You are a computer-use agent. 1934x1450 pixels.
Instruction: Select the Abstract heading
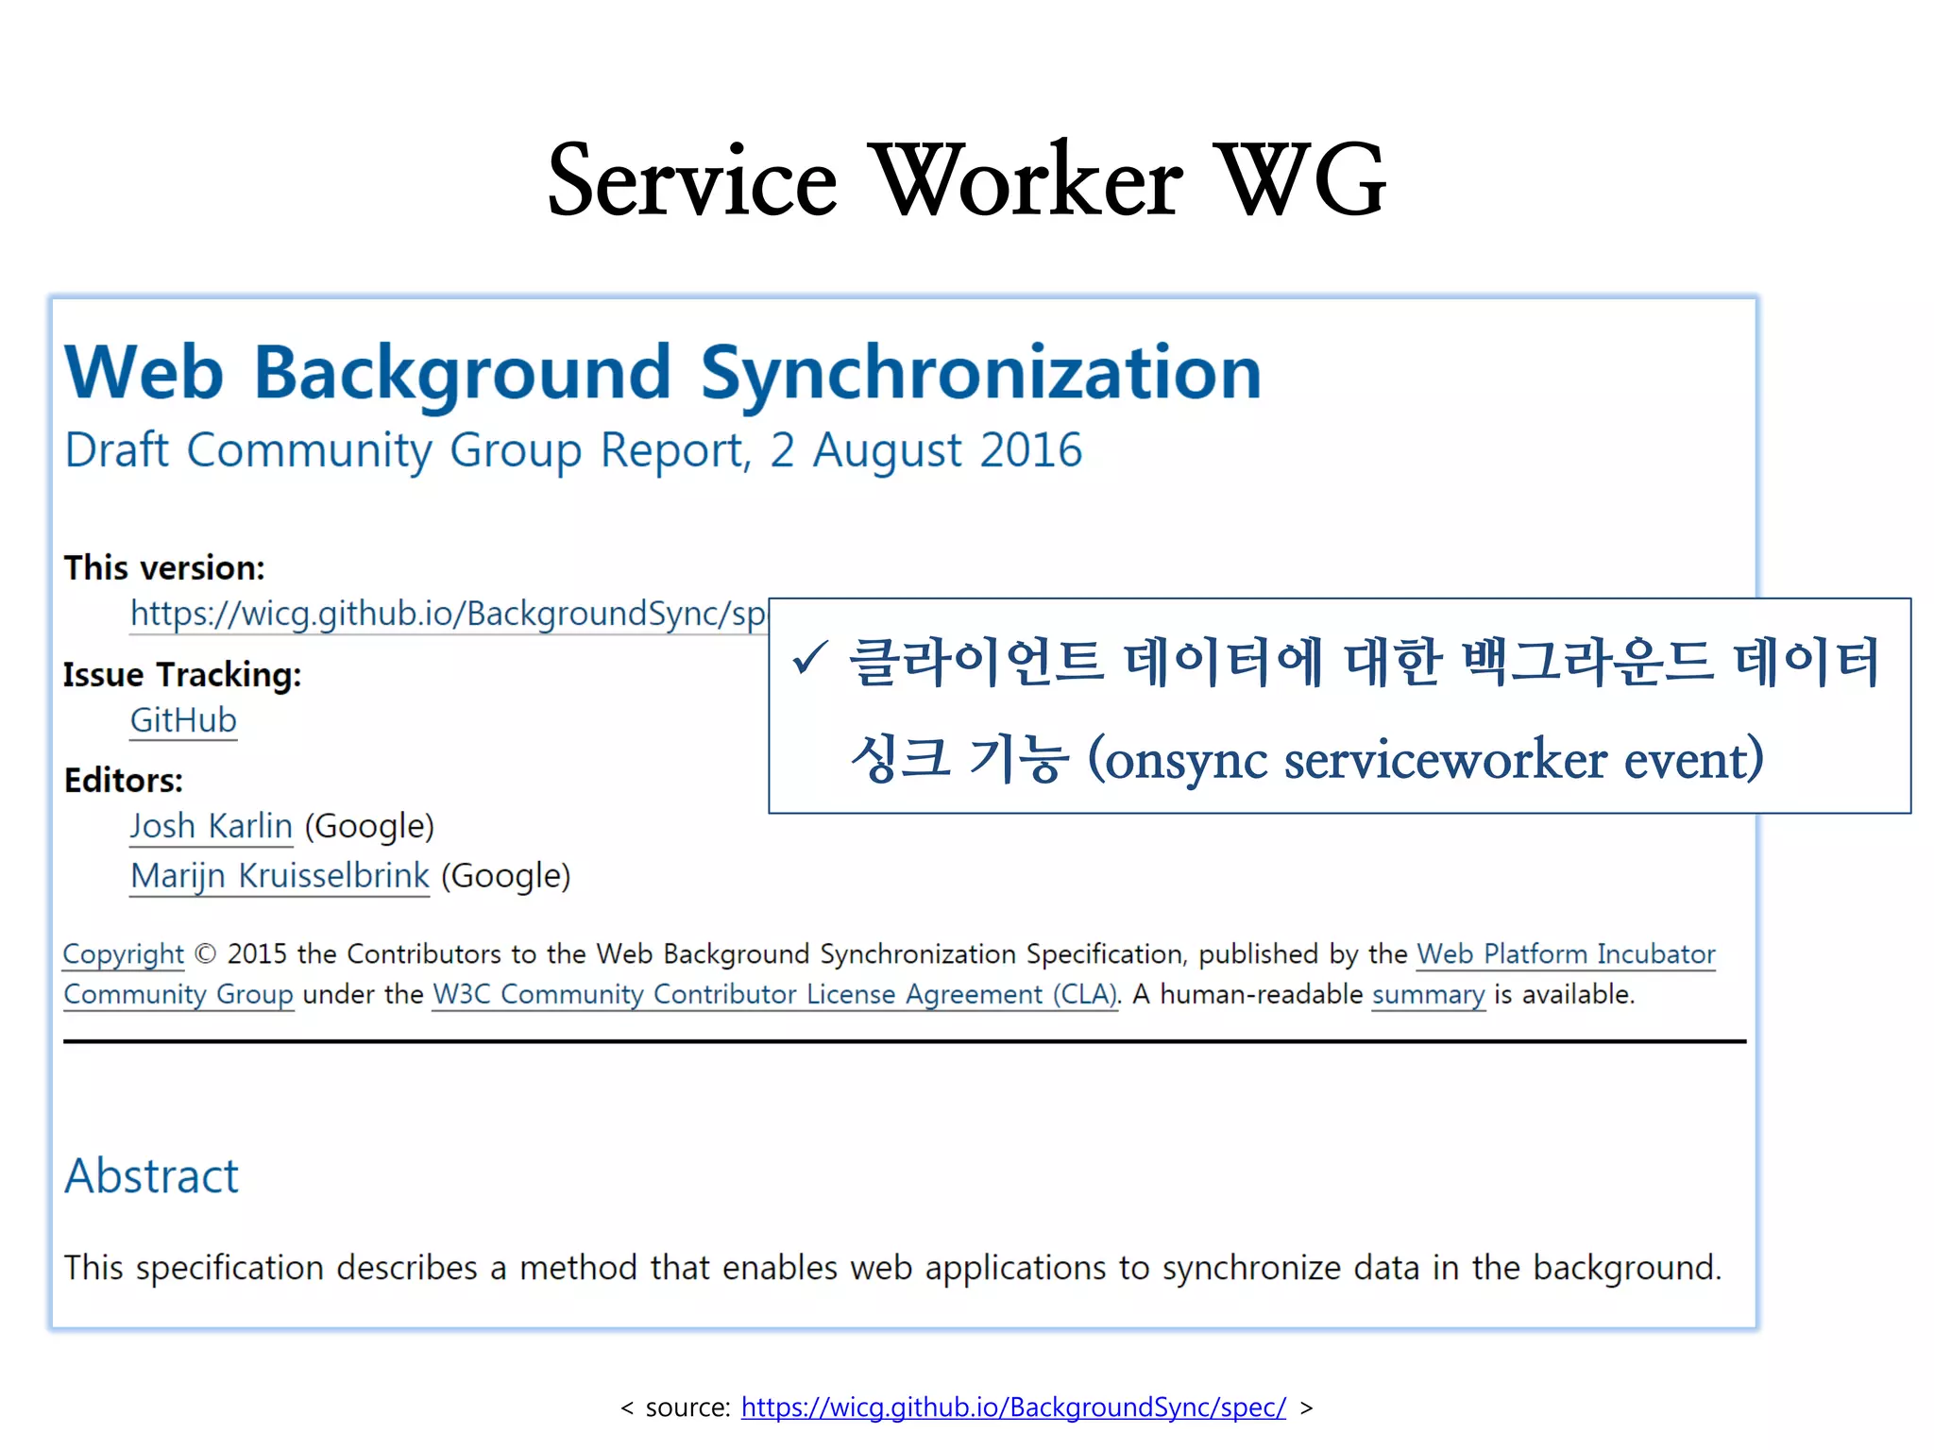click(x=151, y=1176)
